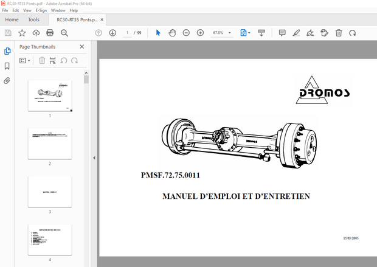Open the Sign document tool

pyautogui.click(x=310, y=33)
